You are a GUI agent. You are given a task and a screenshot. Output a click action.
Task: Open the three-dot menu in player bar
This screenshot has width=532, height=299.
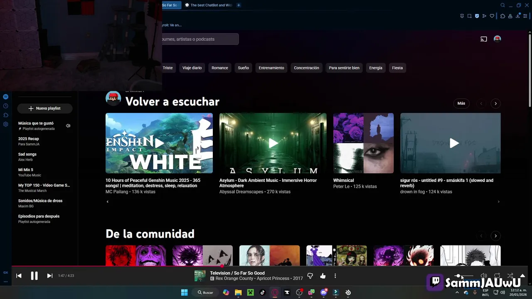coord(335,276)
